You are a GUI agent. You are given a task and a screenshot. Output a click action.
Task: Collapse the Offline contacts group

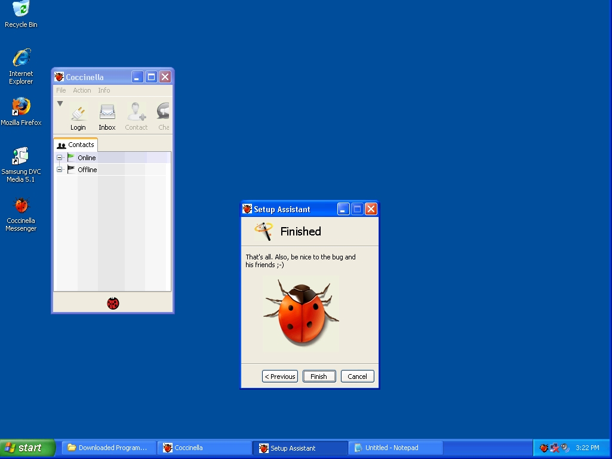click(x=59, y=170)
